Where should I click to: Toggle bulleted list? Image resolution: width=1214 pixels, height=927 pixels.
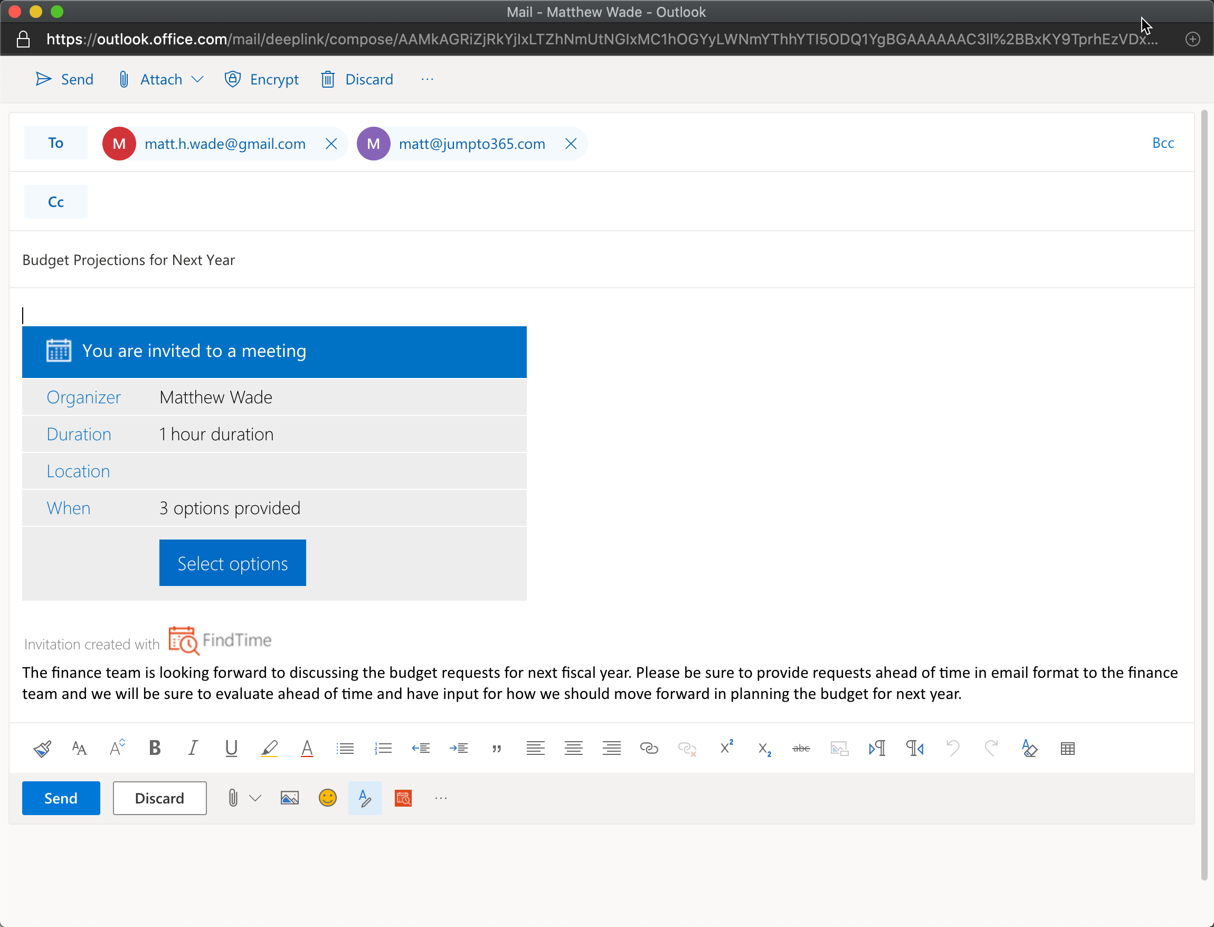(x=345, y=748)
